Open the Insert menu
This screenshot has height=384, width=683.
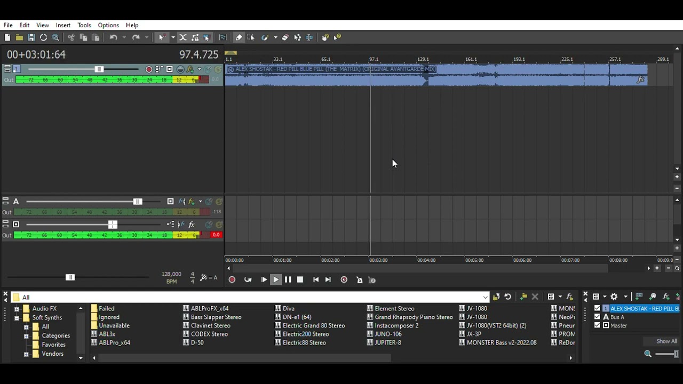pyautogui.click(x=63, y=25)
